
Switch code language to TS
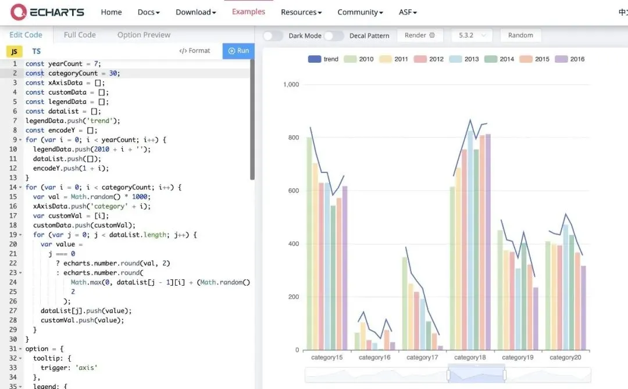coord(37,51)
